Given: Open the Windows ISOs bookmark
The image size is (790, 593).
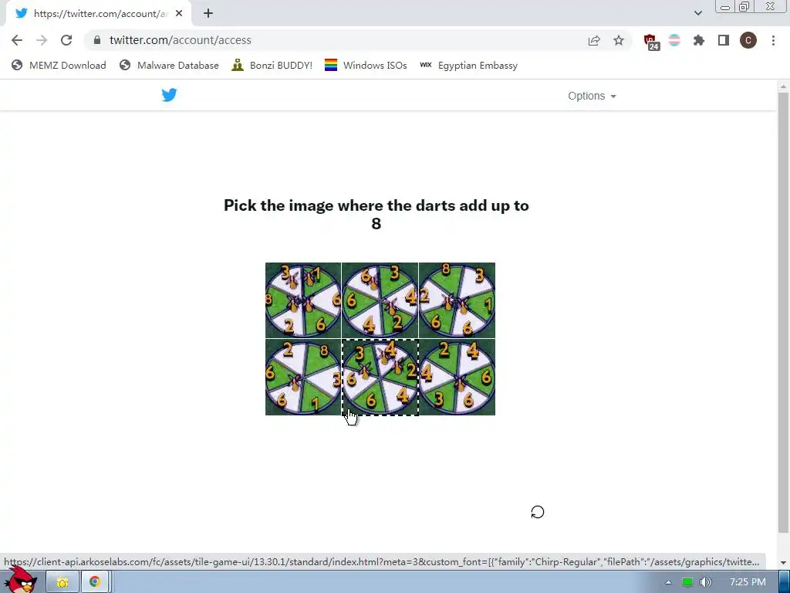Looking at the screenshot, I should coord(366,65).
